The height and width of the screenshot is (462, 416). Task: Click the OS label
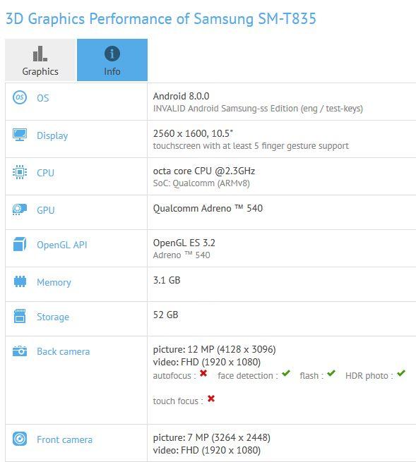[x=43, y=98]
